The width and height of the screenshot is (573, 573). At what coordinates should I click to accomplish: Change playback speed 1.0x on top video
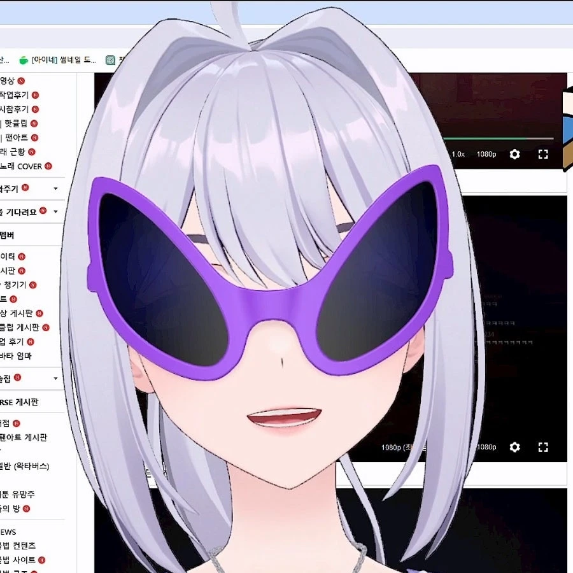(x=458, y=154)
